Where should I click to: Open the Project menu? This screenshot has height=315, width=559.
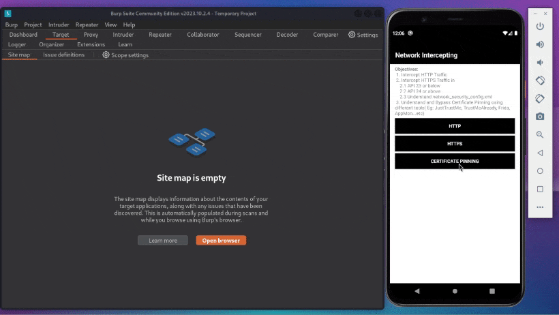point(33,25)
